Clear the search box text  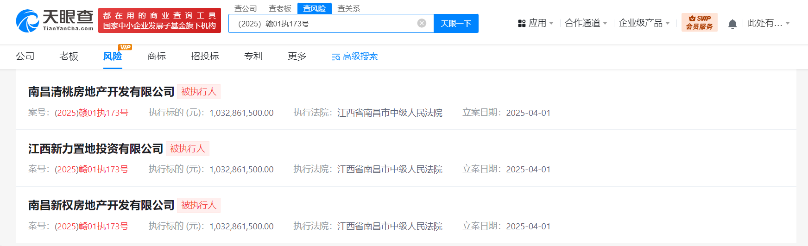422,23
